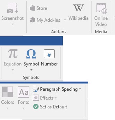
Task: Expand the Fonts dropdown arrow
Action: point(23,108)
